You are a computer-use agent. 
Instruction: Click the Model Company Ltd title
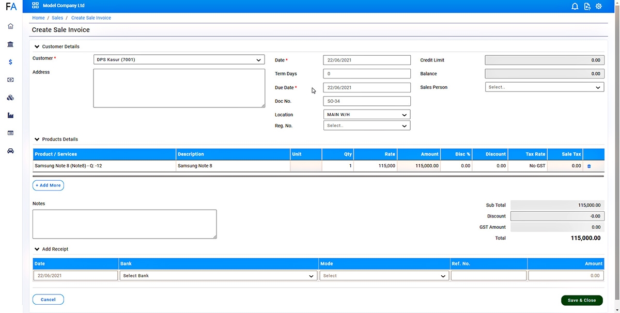tap(64, 6)
